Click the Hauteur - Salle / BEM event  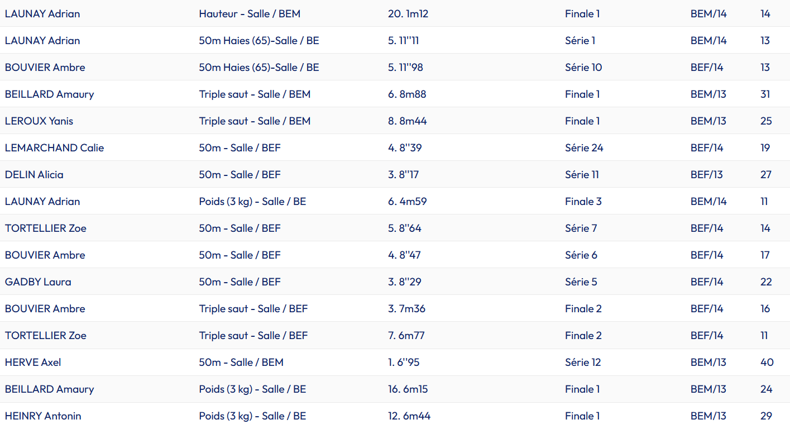click(250, 14)
